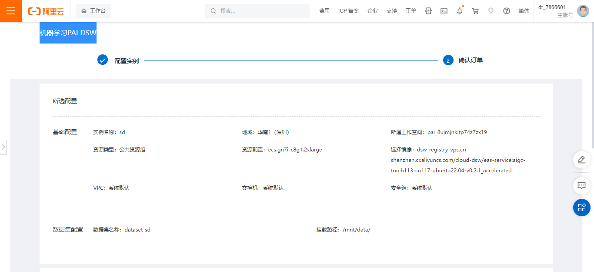Viewport: 594px width, 272px height.
Task: Click 交换机：系统默认 text
Action: click(263, 188)
